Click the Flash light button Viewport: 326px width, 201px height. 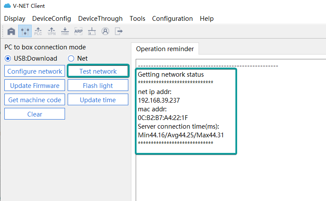point(98,85)
